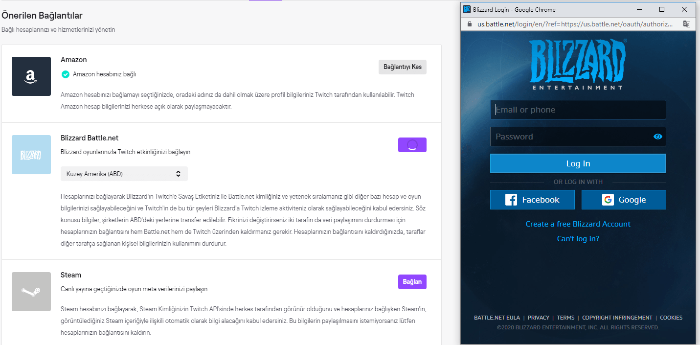This screenshot has width=700, height=345.
Task: Click Bağlantıyı Kes to disconnect Amazon
Action: 402,67
